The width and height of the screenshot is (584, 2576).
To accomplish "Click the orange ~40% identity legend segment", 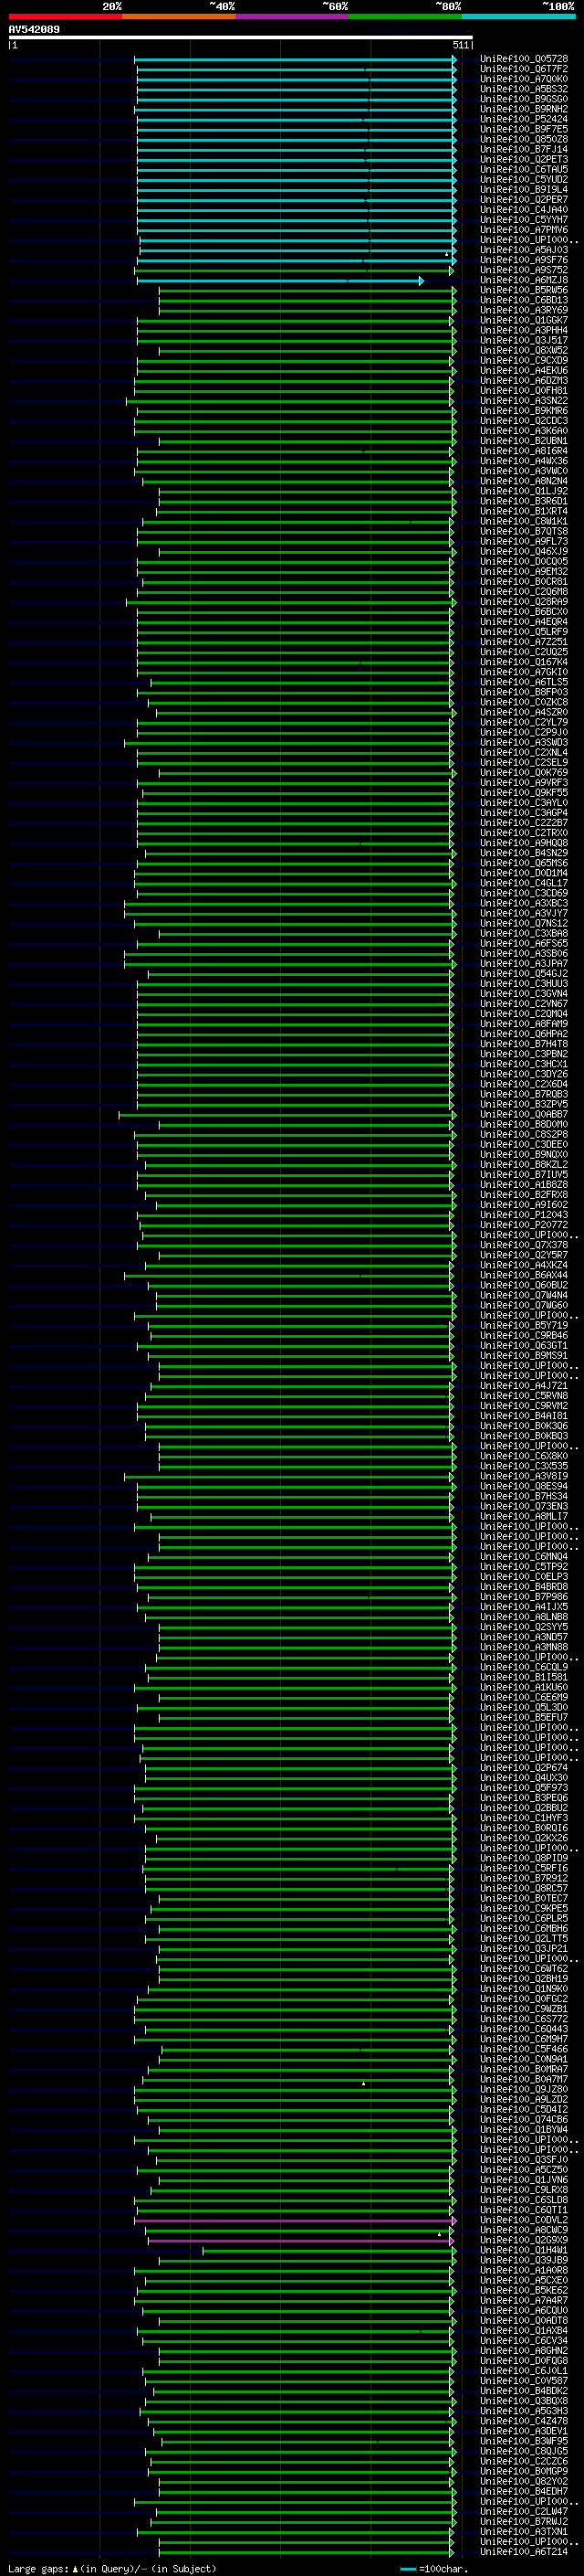I will click(x=179, y=16).
